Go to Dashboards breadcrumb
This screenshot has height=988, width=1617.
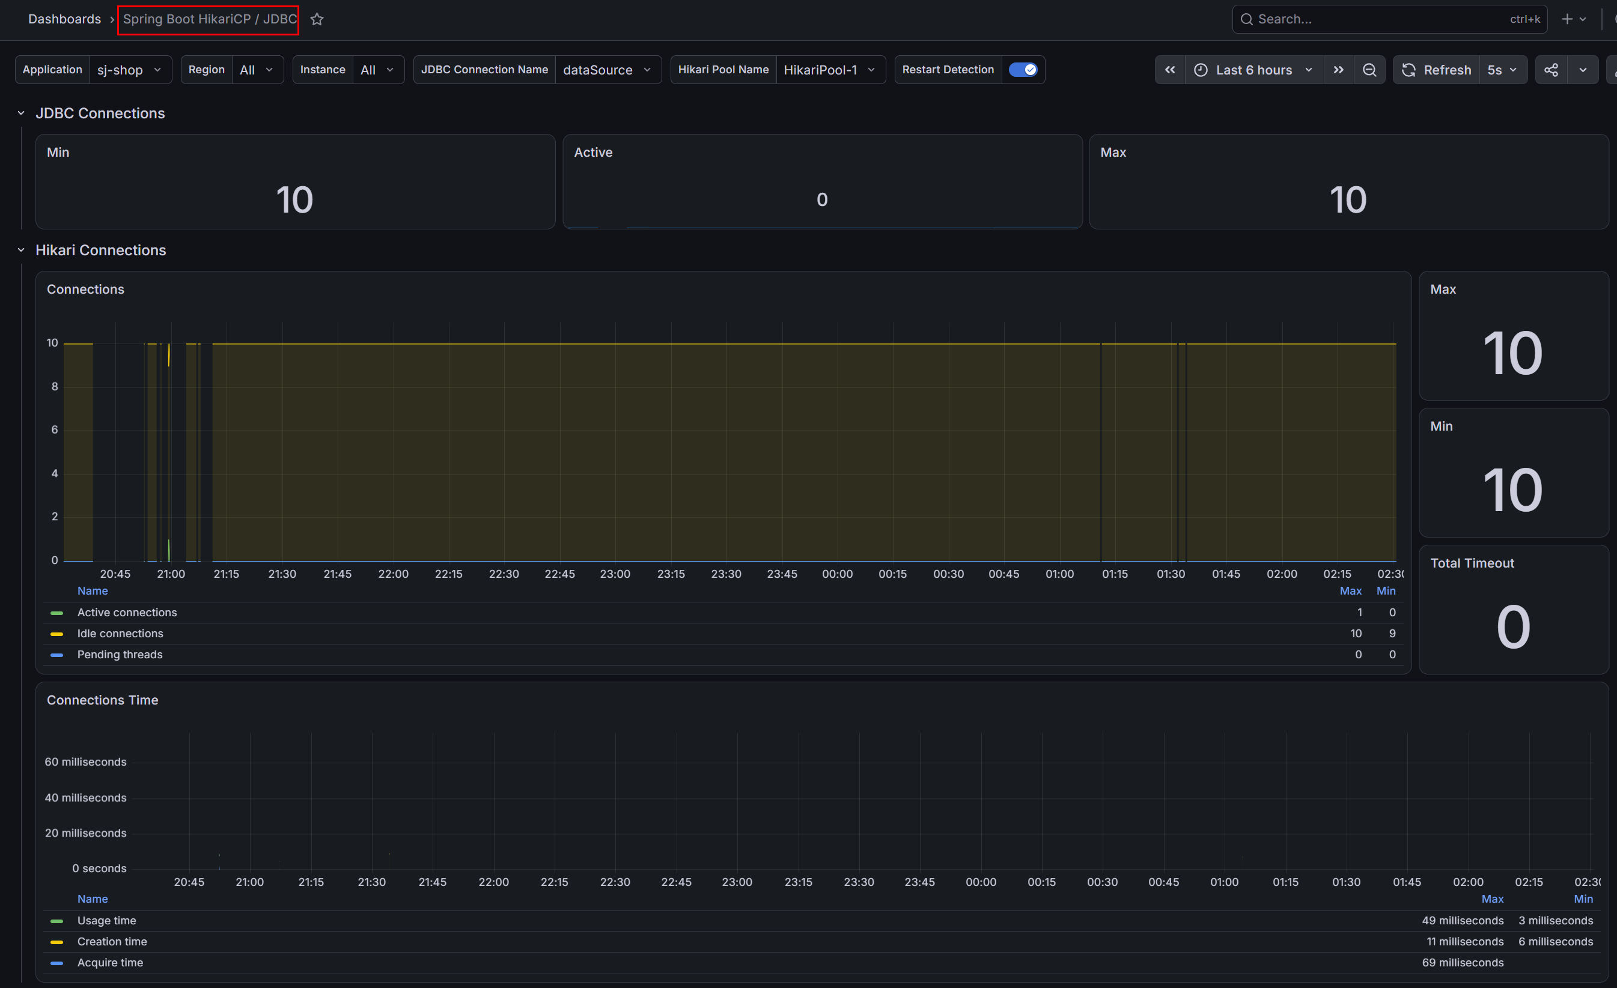(x=64, y=19)
